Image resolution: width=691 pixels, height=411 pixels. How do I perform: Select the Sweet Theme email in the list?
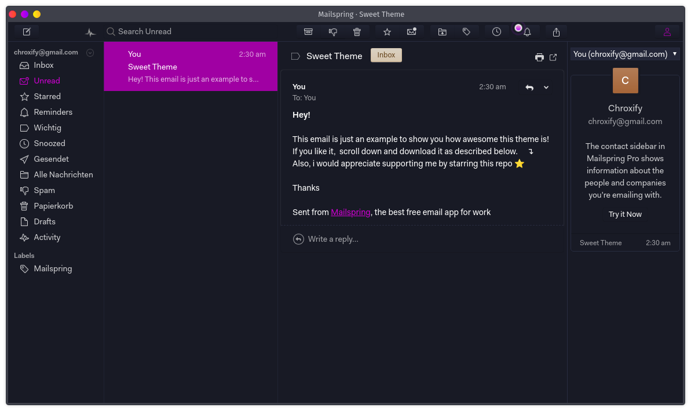pos(191,67)
